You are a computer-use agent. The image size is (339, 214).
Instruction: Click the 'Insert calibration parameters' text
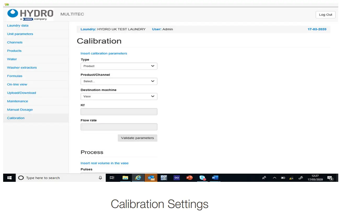tap(104, 53)
